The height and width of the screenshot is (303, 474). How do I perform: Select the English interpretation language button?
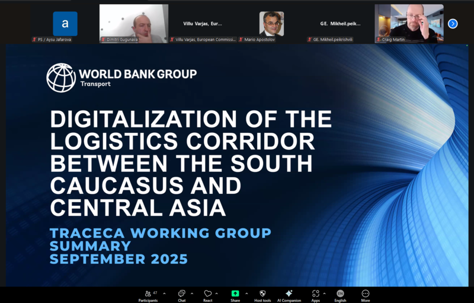pyautogui.click(x=340, y=294)
